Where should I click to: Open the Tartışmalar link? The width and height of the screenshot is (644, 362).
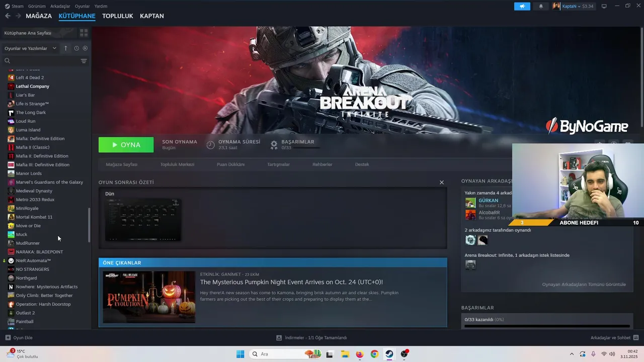278,164
